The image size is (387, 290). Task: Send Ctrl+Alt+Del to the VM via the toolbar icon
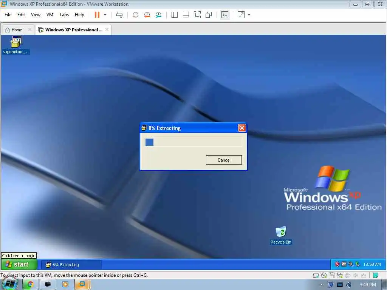pos(119,15)
